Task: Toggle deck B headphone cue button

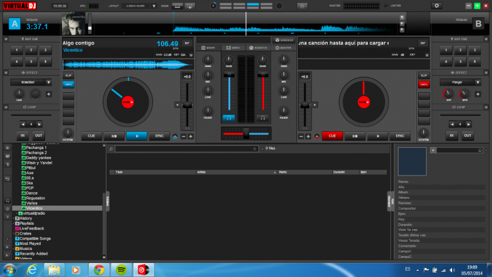Action: tap(263, 118)
